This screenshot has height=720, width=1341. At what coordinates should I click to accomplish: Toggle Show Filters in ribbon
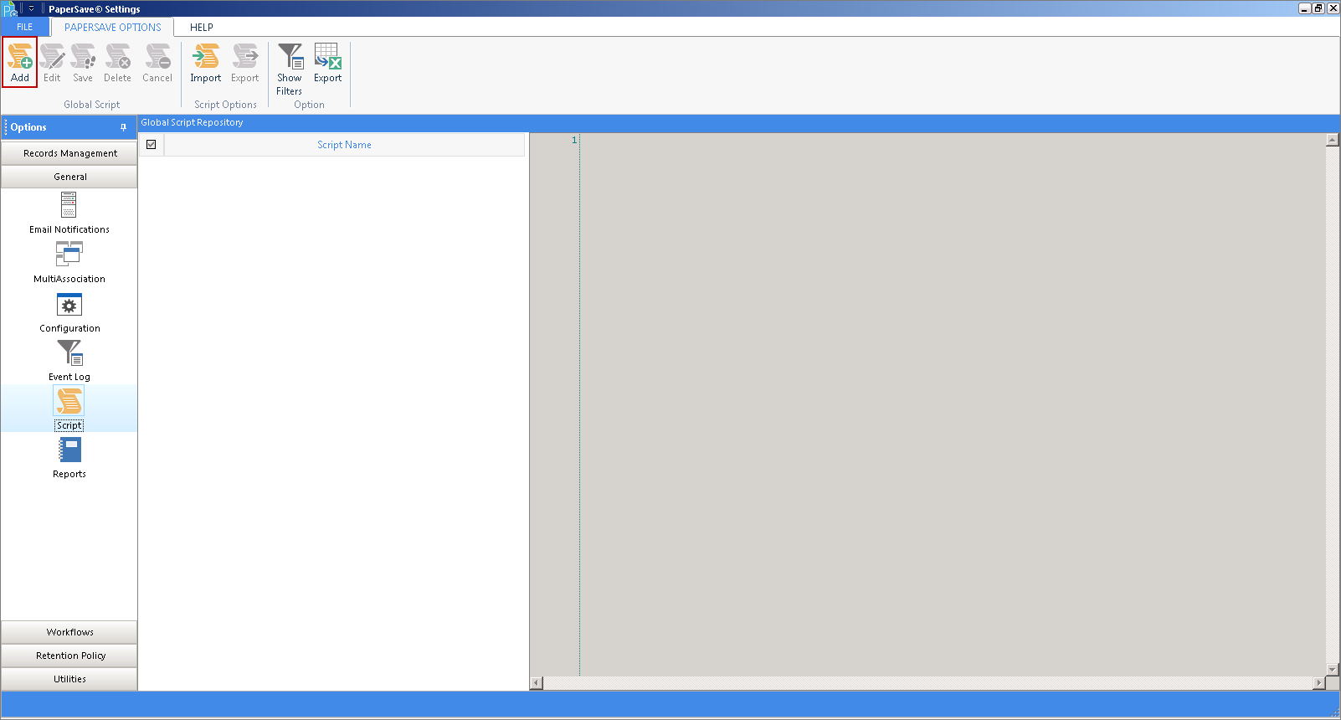click(290, 69)
